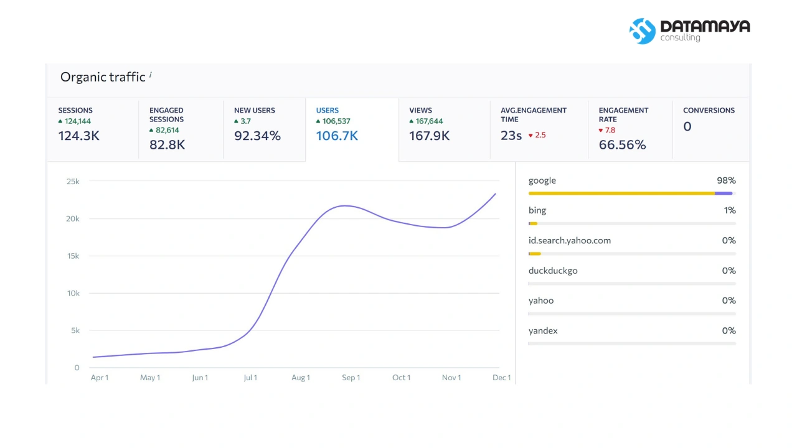Click the Datamaya Consulting logo icon
The height and width of the screenshot is (448, 797).
643,30
